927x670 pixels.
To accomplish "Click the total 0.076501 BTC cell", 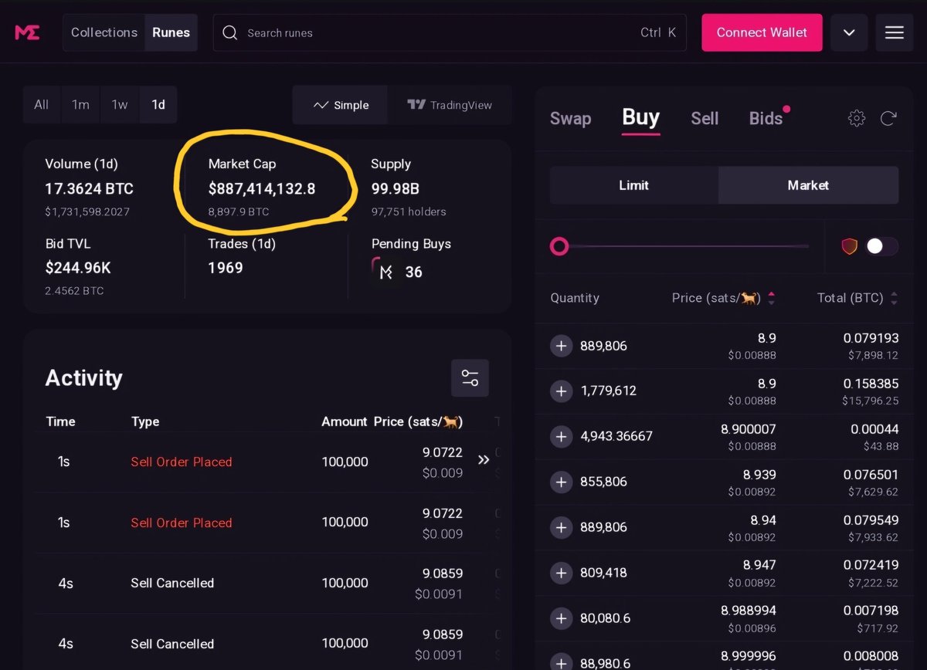I will pyautogui.click(x=871, y=475).
